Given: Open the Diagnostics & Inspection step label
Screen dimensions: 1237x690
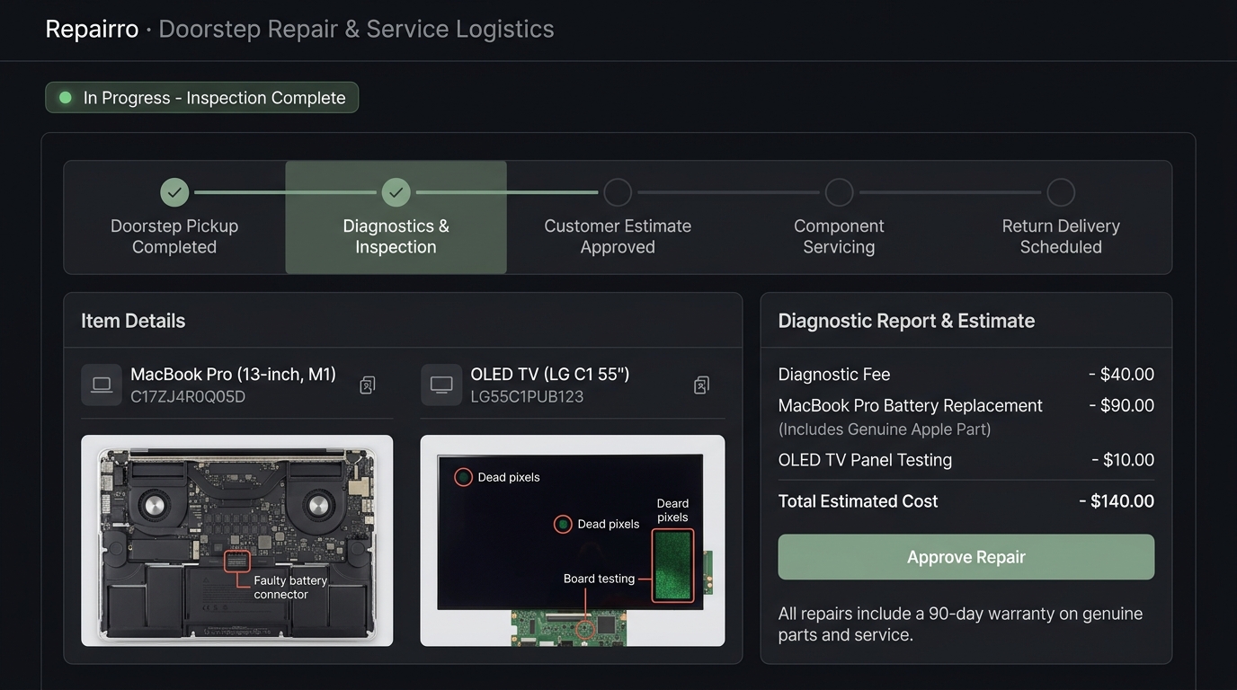Looking at the screenshot, I should [396, 236].
